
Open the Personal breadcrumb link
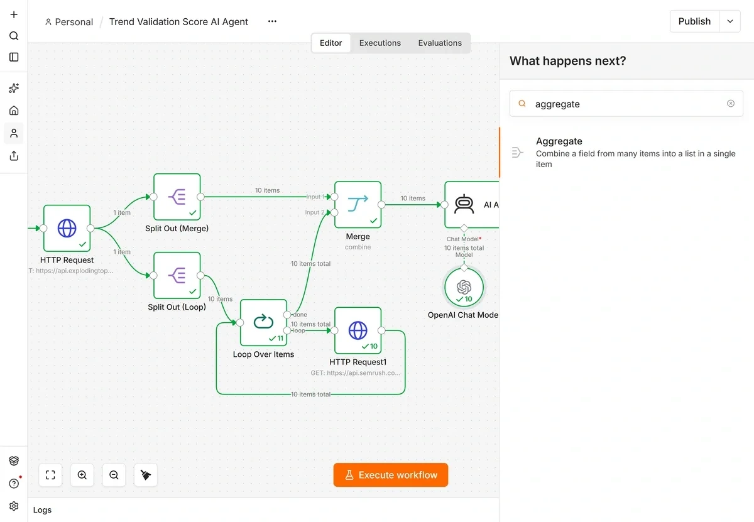68,22
